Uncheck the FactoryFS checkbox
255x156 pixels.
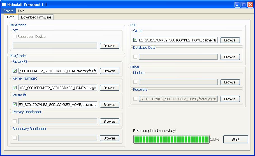coord(15,71)
